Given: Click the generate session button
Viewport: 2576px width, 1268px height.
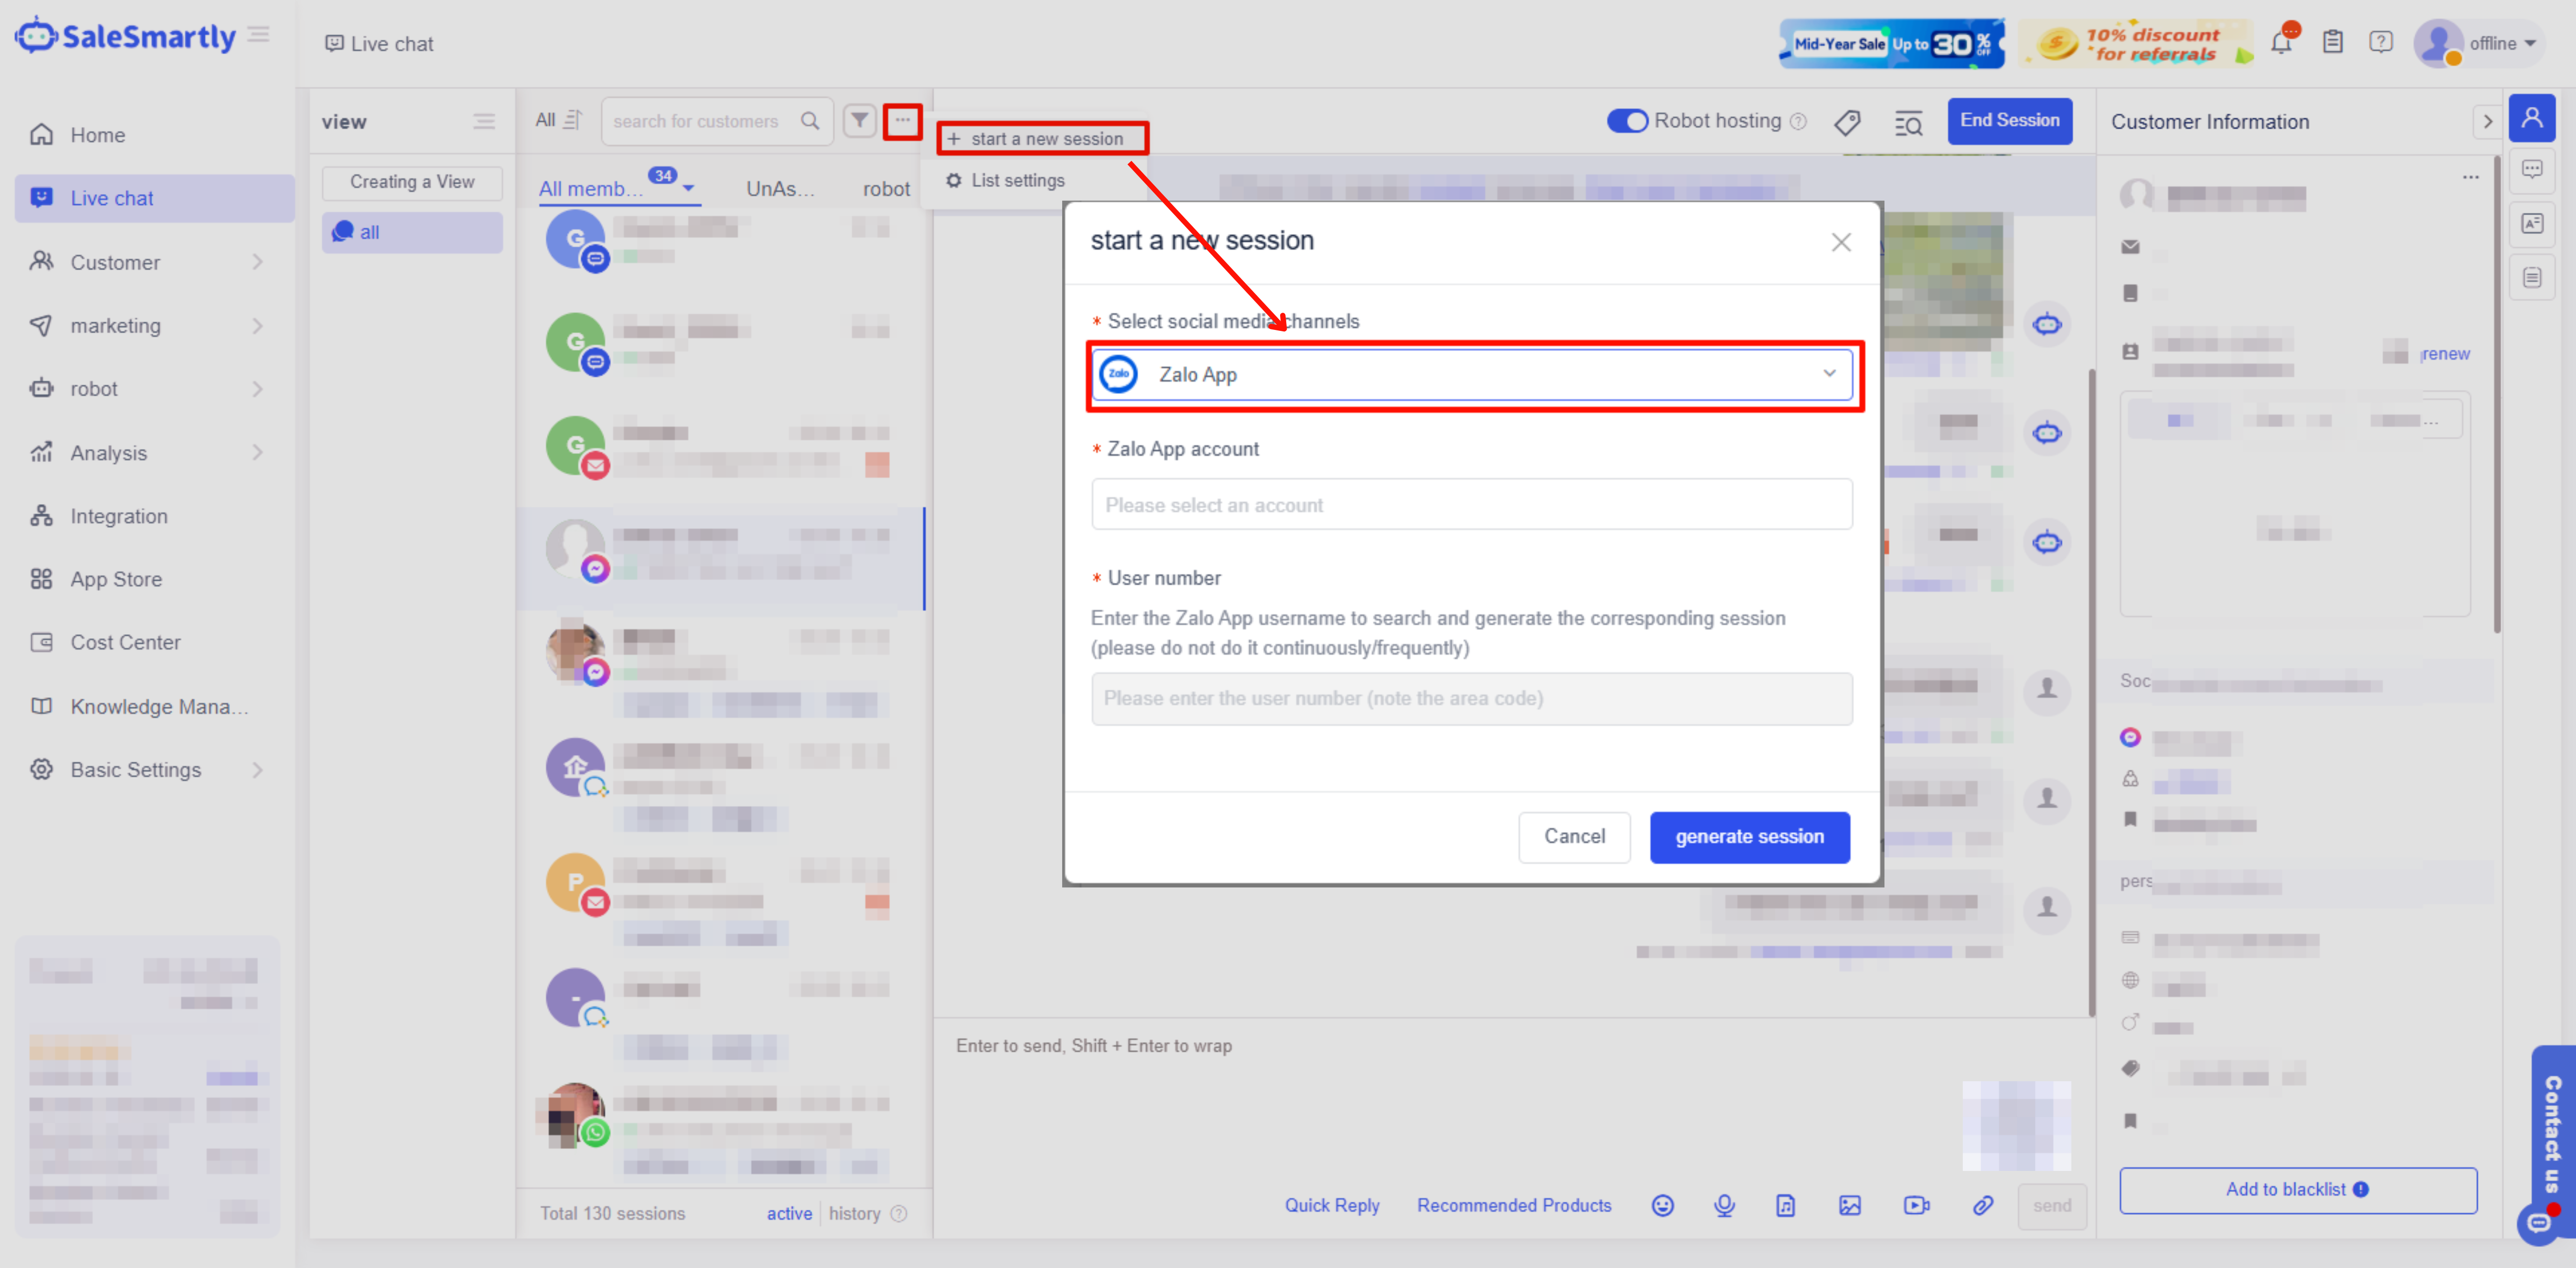Looking at the screenshot, I should (x=1748, y=836).
